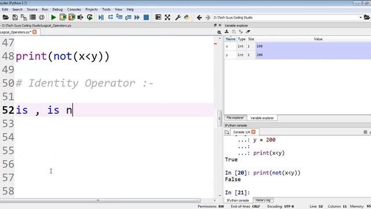Open the Consoles menu
371x209 pixels.
74,9
